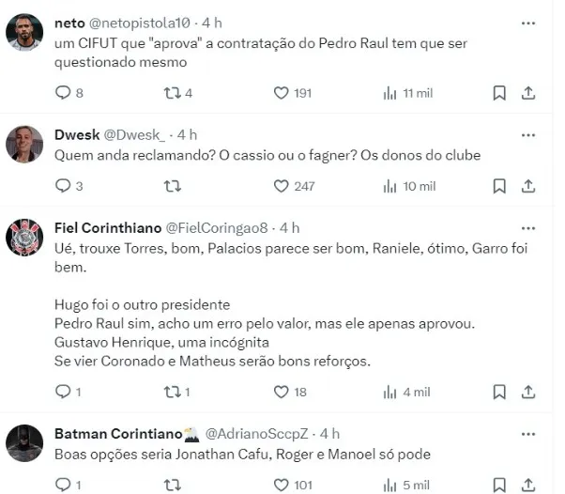Bookmark neto's tweet
The width and height of the screenshot is (565, 494).
[x=499, y=93]
